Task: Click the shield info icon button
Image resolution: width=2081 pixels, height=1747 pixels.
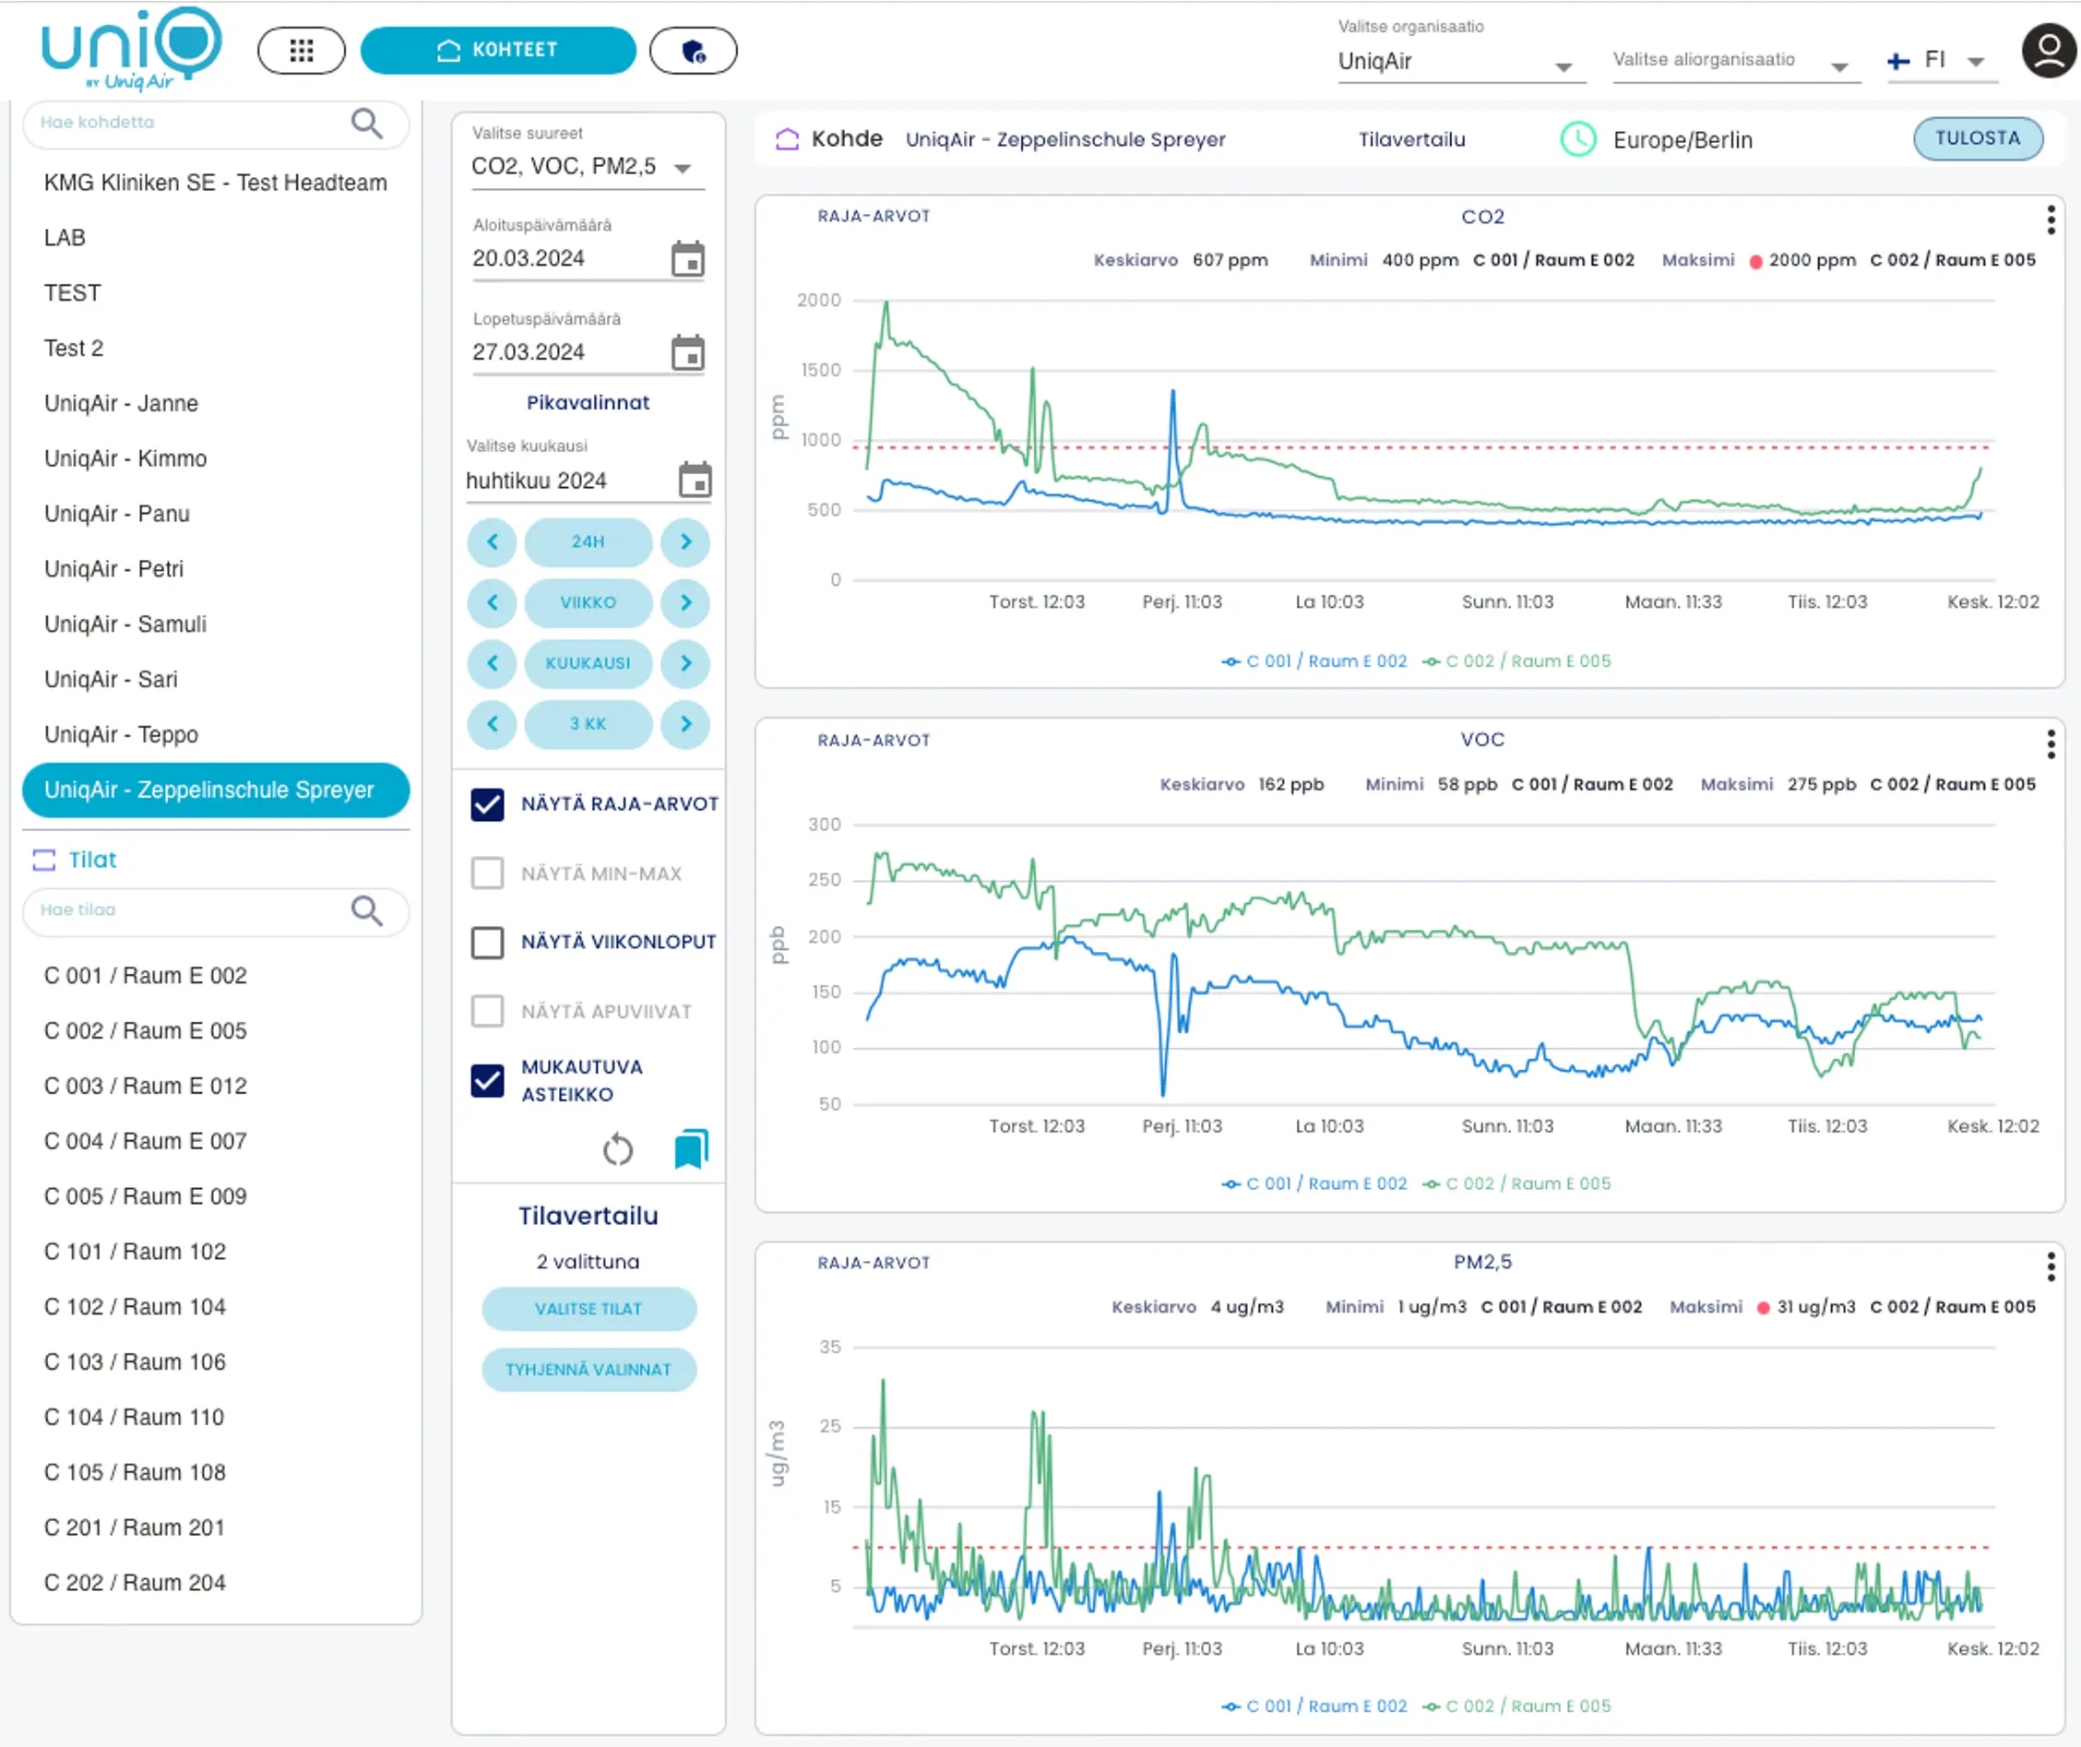Action: [x=693, y=51]
